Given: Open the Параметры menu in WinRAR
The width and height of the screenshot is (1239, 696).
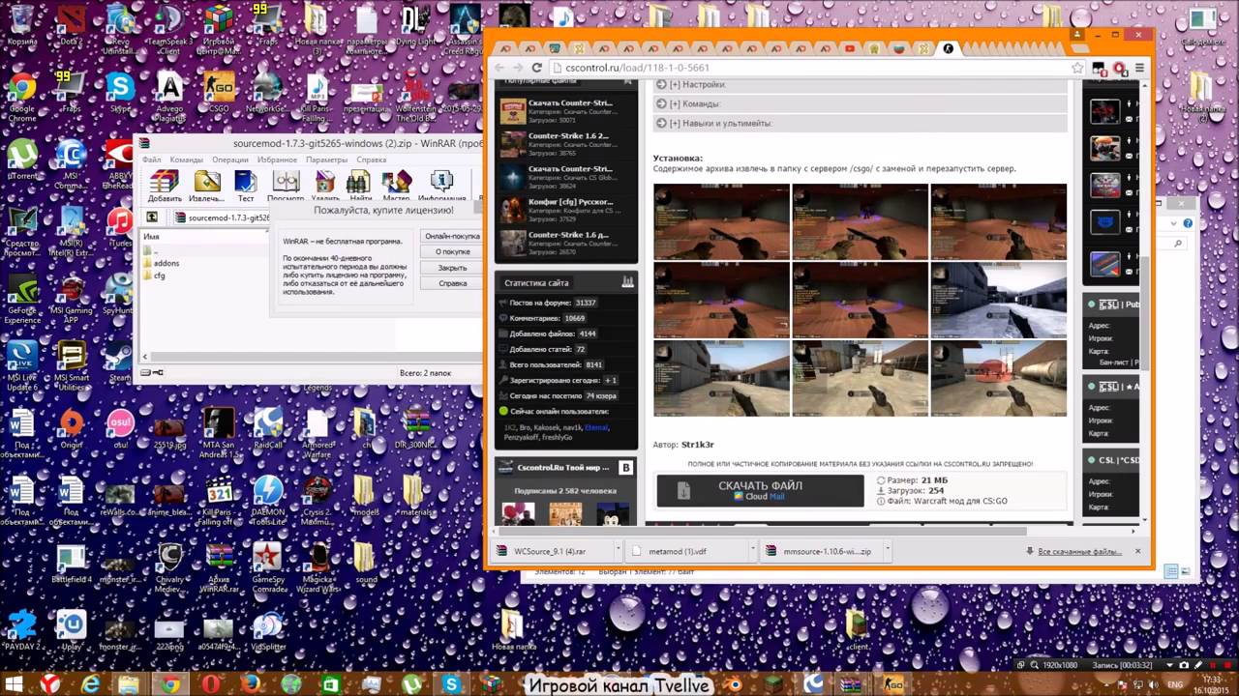Looking at the screenshot, I should (x=326, y=159).
